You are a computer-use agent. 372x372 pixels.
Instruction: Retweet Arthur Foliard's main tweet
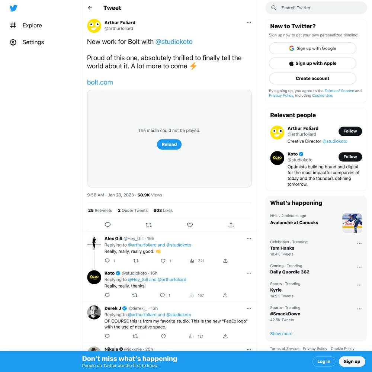[149, 225]
